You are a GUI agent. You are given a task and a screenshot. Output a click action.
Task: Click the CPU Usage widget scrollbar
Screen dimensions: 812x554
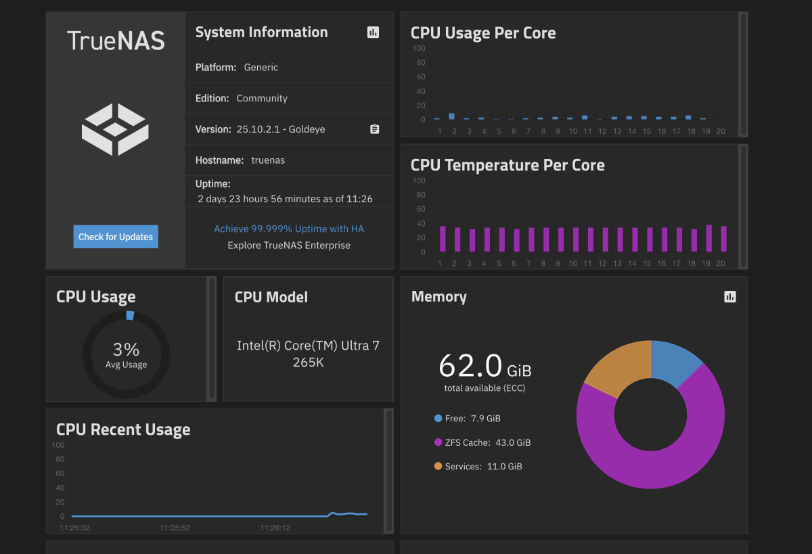(x=211, y=338)
